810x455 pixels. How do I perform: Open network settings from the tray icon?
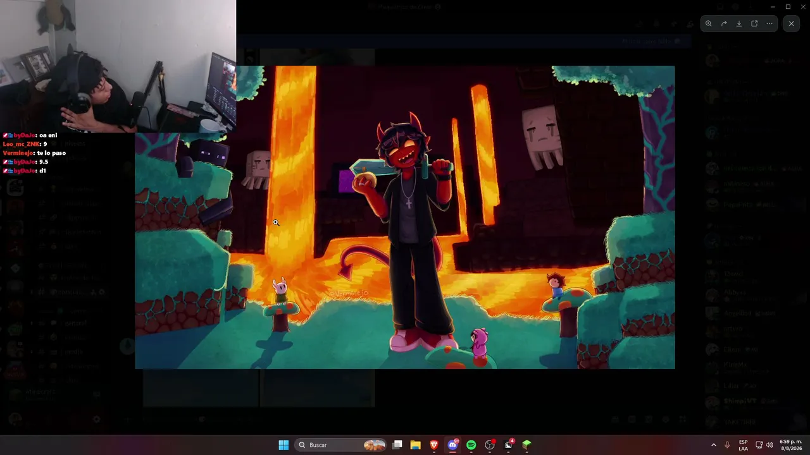pos(759,445)
